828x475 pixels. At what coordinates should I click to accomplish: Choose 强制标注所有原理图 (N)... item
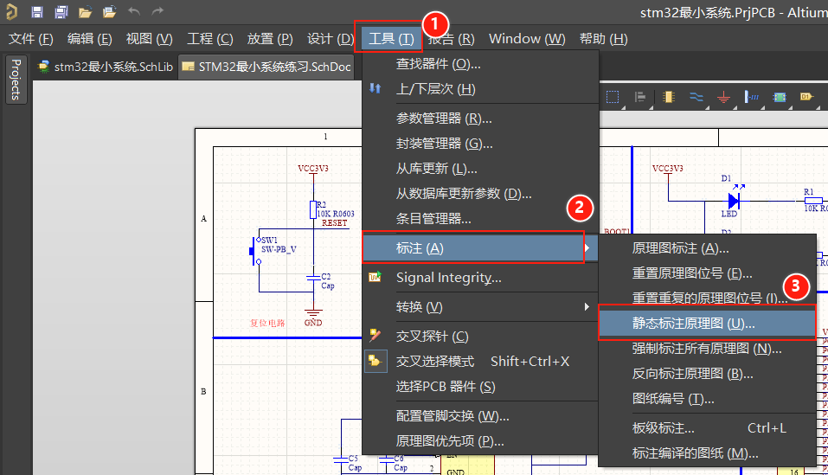(708, 349)
